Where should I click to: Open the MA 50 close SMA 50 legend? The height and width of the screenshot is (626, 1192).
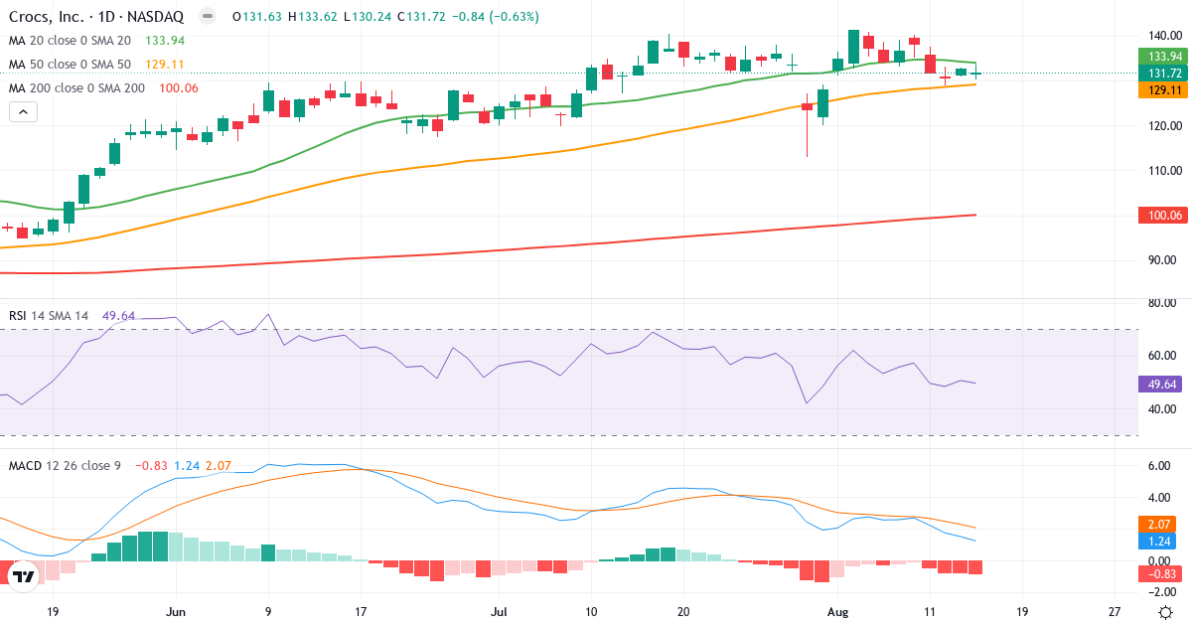pos(95,65)
